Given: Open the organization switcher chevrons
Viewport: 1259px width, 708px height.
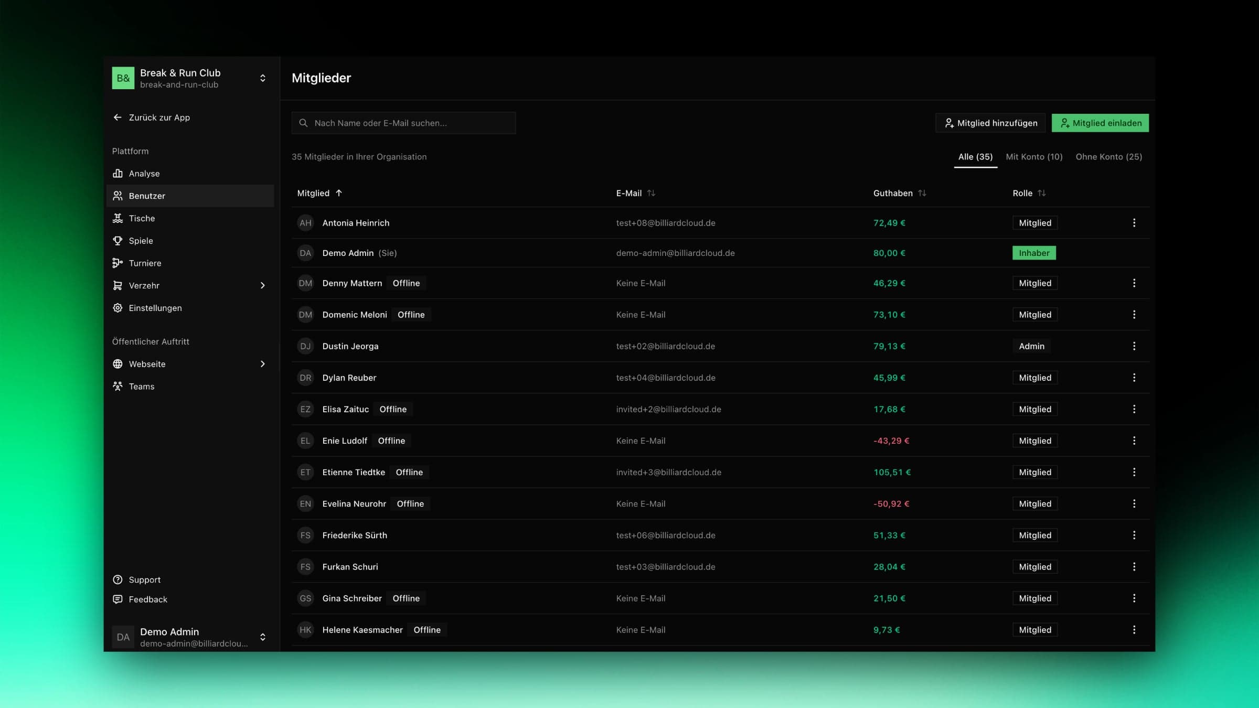Looking at the screenshot, I should point(263,78).
